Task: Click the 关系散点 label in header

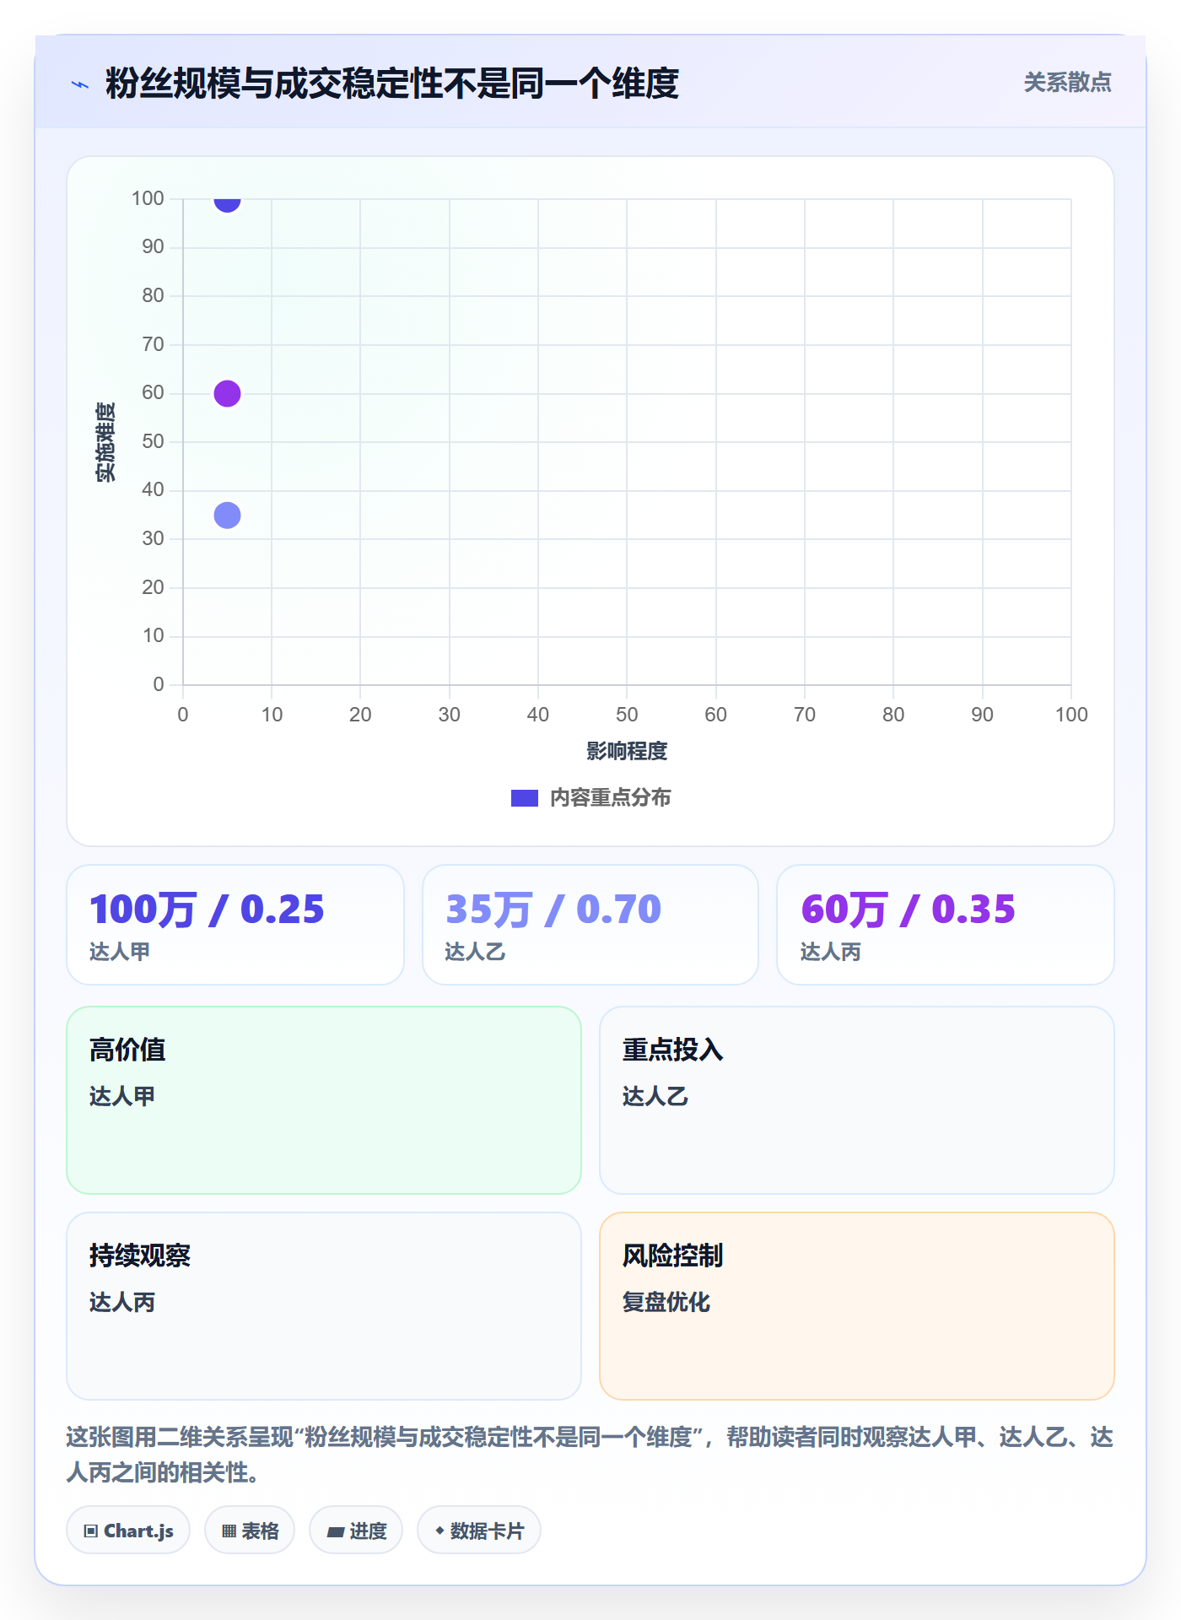Action: 1067,83
